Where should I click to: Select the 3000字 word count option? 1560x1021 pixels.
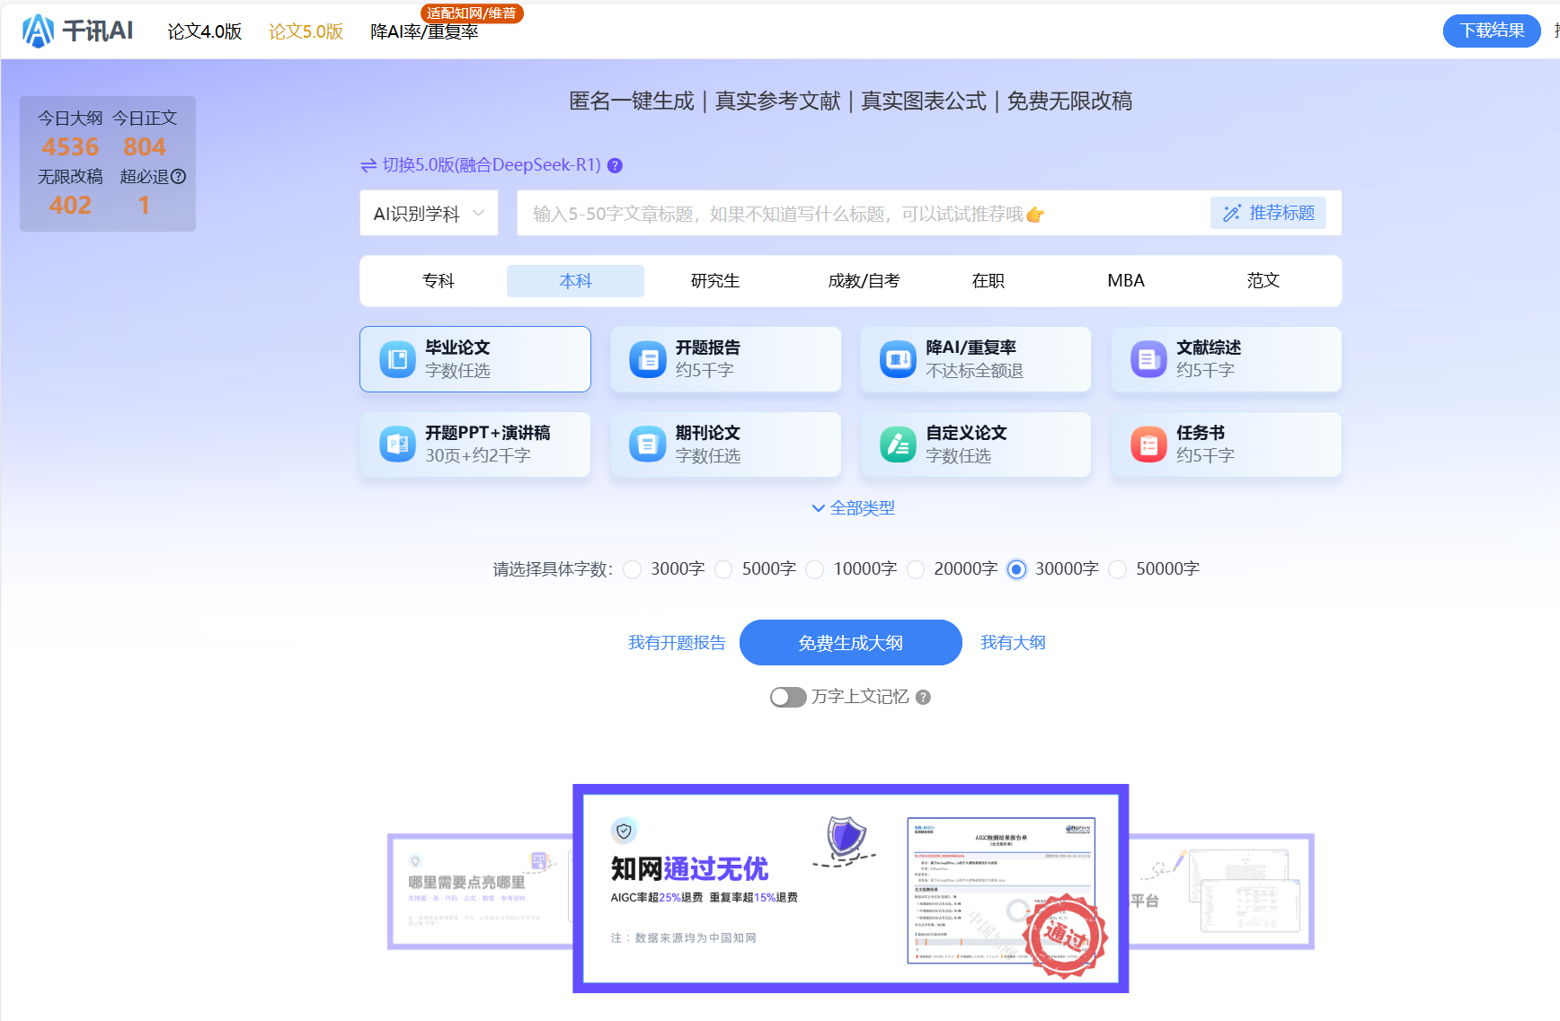(x=633, y=569)
